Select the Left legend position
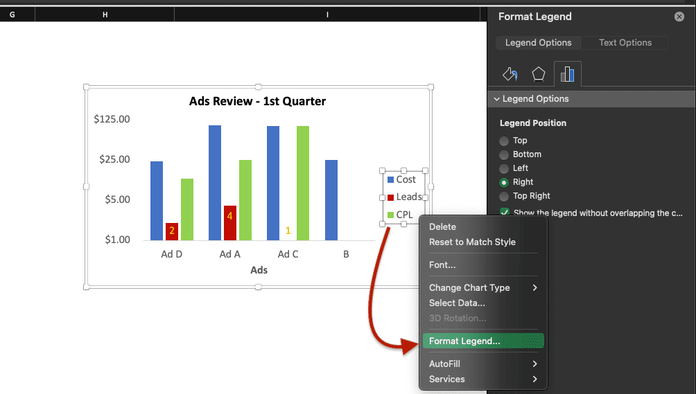This screenshot has height=394, width=696. pos(504,168)
